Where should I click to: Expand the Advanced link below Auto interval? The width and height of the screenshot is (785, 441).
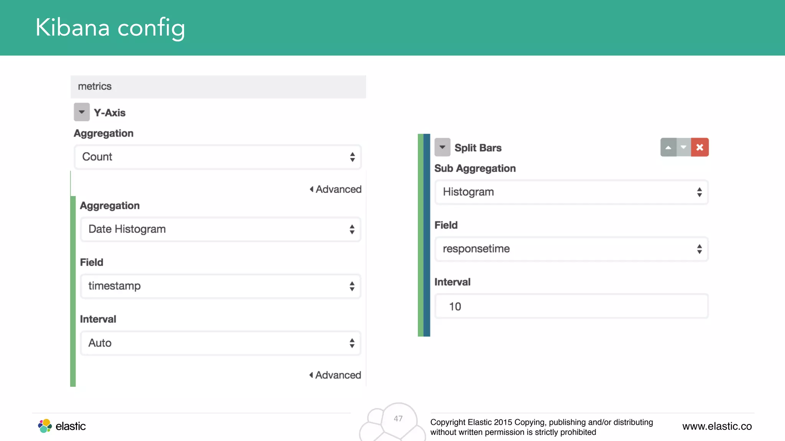[x=335, y=375]
